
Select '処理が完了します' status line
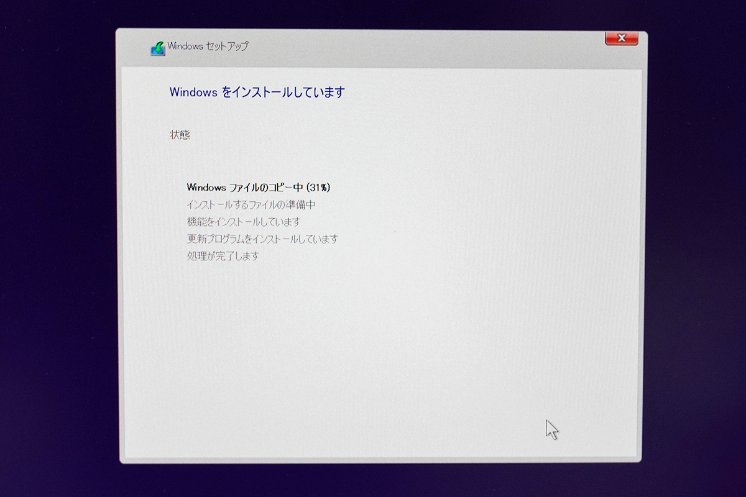[x=223, y=256]
